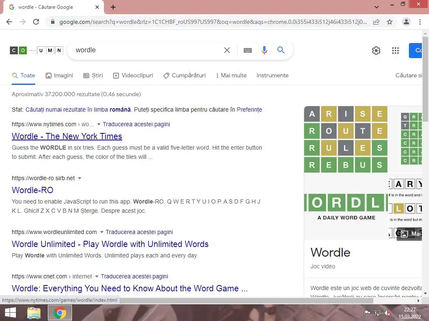Viewport: 429px width, 321px height.
Task: Open the tab search chevron in the title bar
Action: pyautogui.click(x=377, y=7)
